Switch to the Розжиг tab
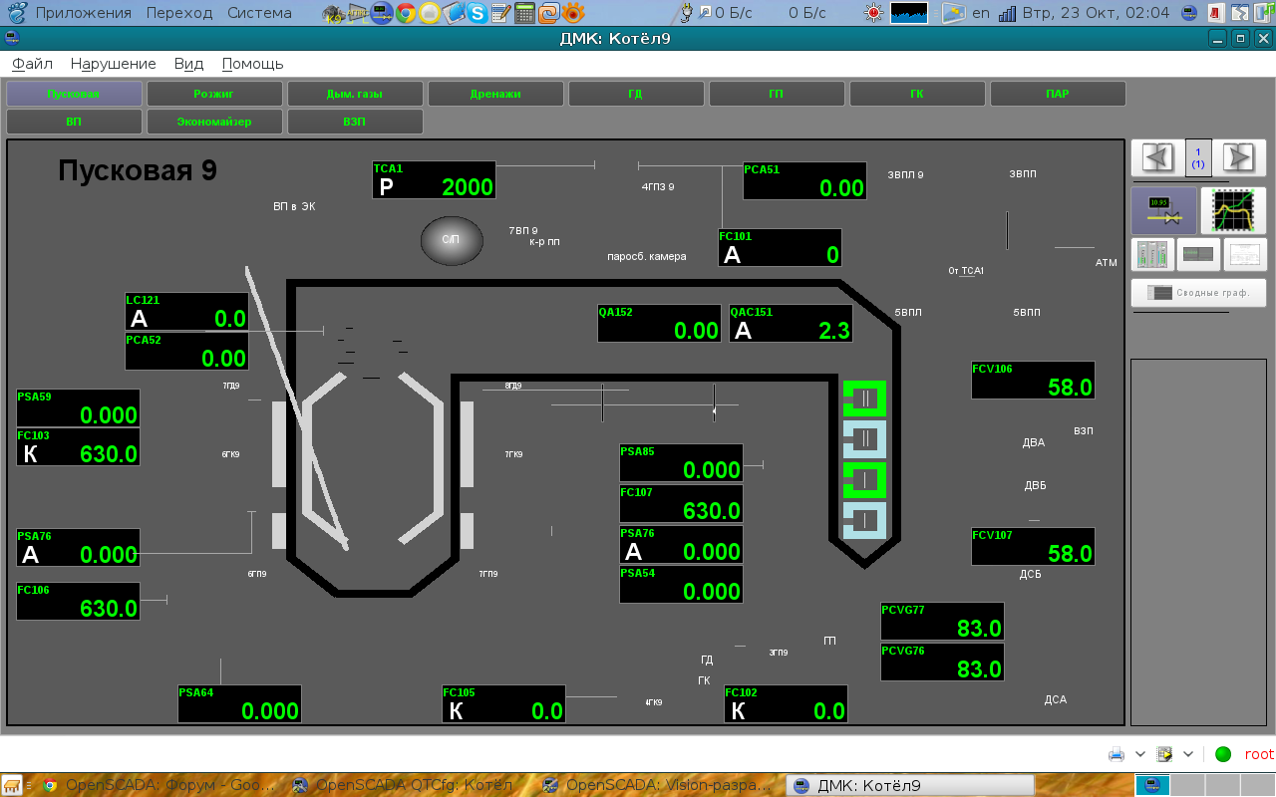Viewport: 1276px width, 797px height. coord(214,94)
